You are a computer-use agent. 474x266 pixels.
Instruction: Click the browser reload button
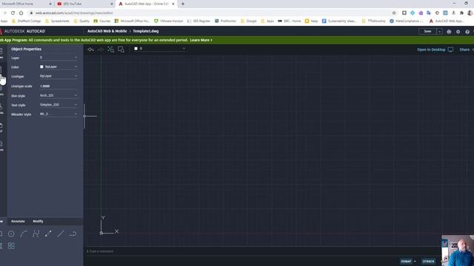(x=13, y=13)
